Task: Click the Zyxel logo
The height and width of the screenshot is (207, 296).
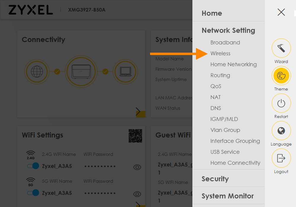Action: [x=30, y=10]
